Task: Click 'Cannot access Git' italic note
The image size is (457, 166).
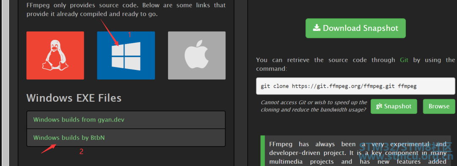Action: click(x=314, y=106)
